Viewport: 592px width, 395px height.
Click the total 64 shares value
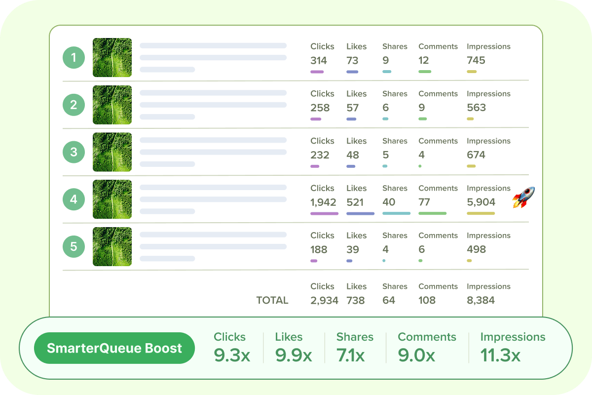pos(389,300)
